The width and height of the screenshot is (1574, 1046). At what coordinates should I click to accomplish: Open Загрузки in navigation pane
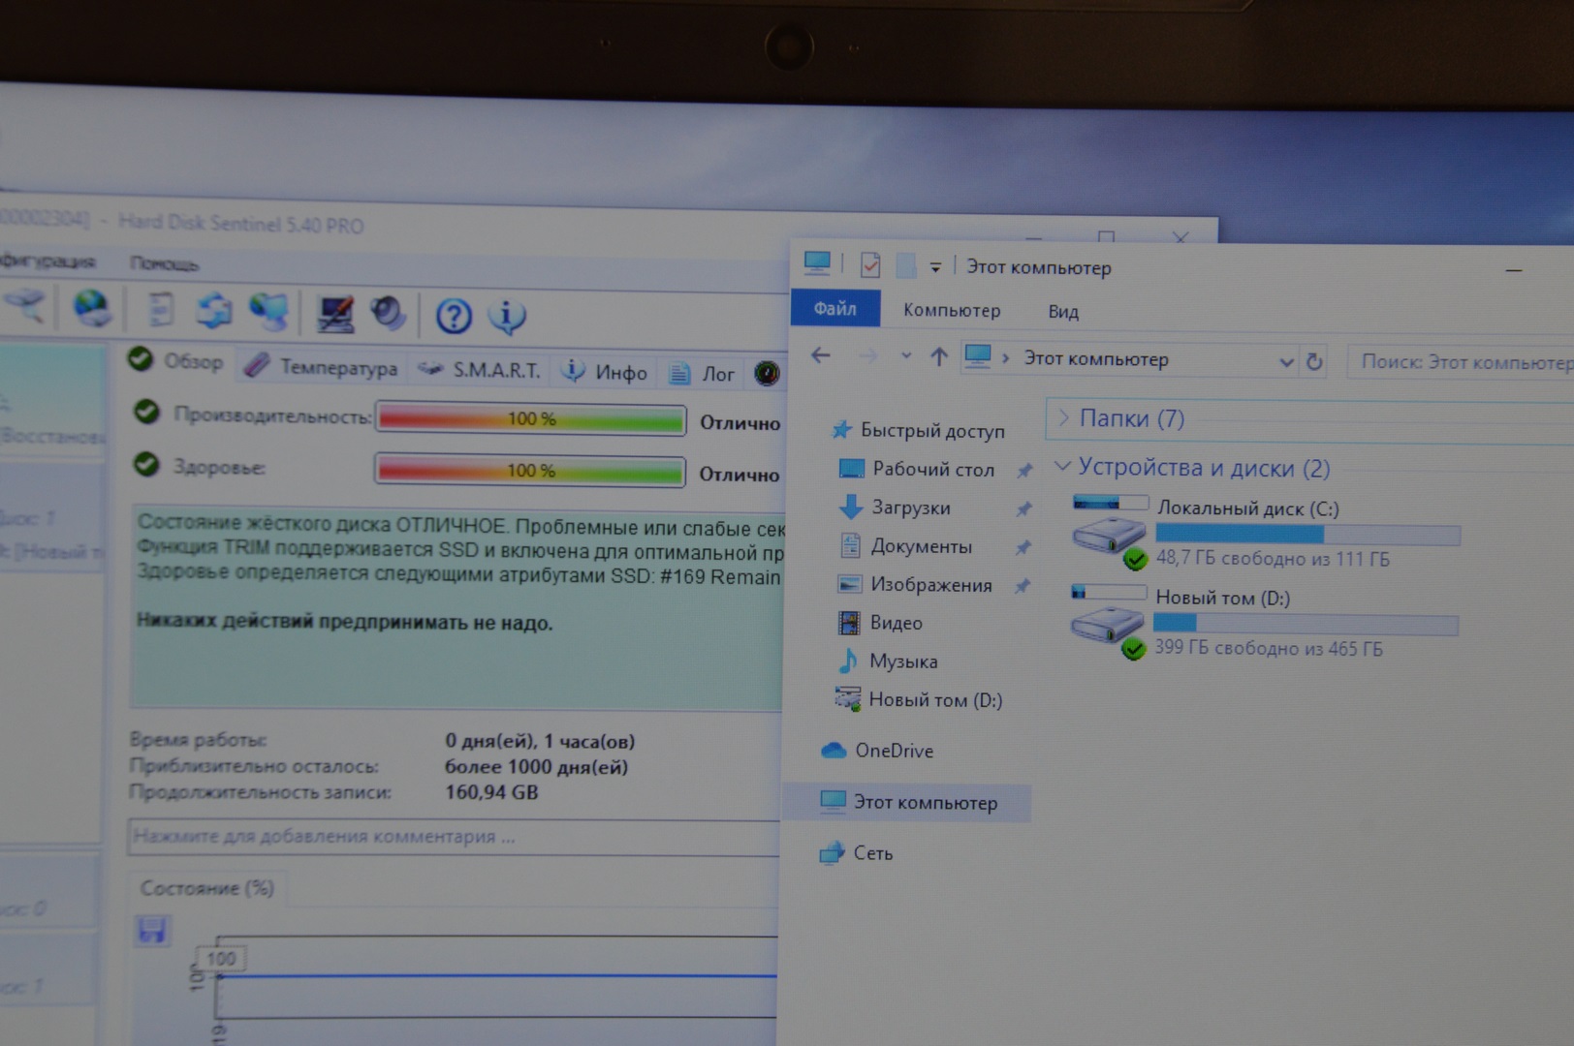tap(895, 508)
